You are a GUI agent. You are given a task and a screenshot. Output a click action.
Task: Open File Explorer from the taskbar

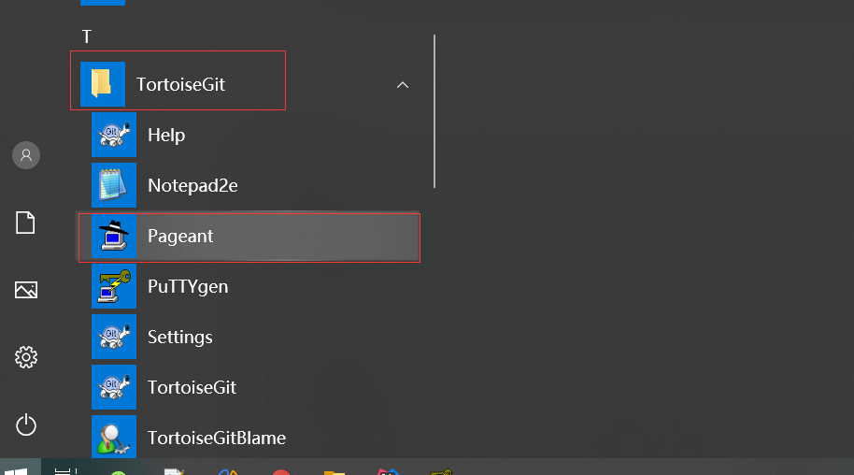(334, 470)
